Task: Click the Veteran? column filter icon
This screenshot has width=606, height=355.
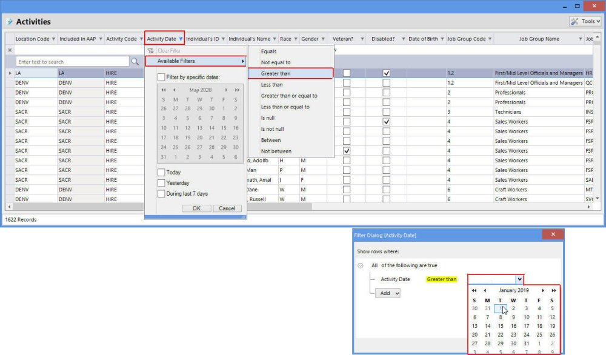Action: pyautogui.click(x=362, y=39)
